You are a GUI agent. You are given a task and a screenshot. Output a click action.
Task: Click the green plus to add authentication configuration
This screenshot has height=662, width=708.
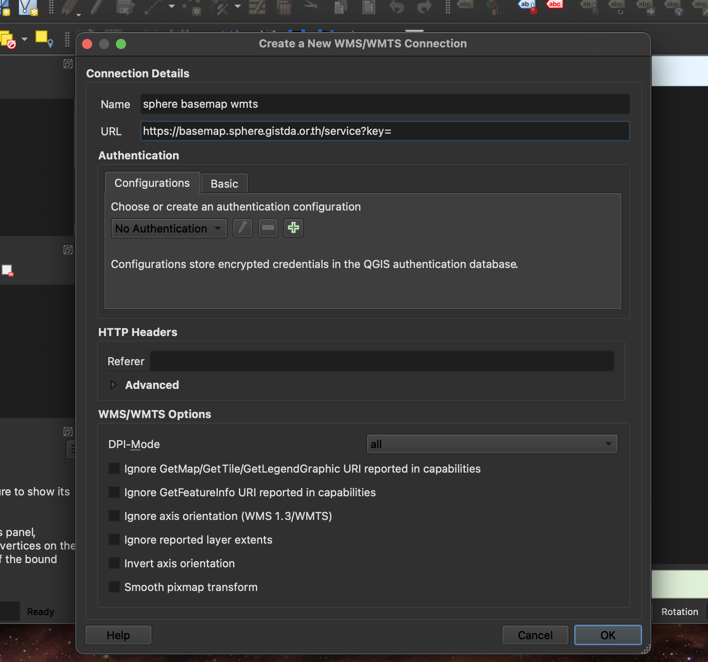tap(293, 228)
